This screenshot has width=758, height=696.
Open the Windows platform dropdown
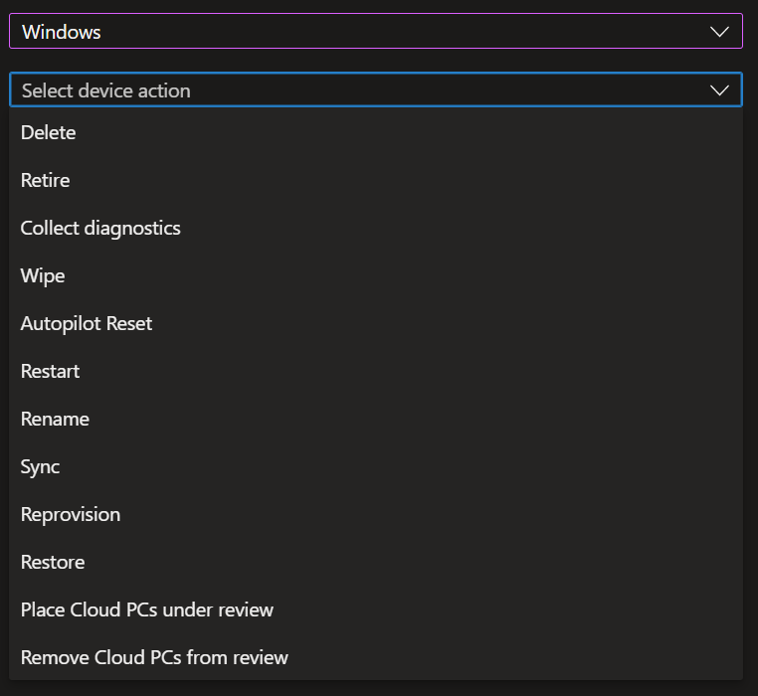[376, 32]
